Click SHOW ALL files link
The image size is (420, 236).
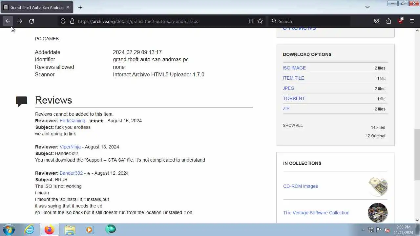[293, 126]
